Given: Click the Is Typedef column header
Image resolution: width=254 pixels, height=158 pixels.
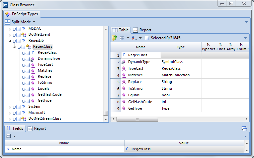Looking at the screenshot, I should [208, 47].
